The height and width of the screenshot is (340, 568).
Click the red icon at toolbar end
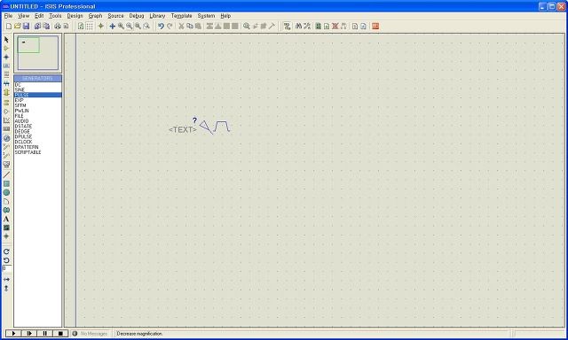[375, 26]
